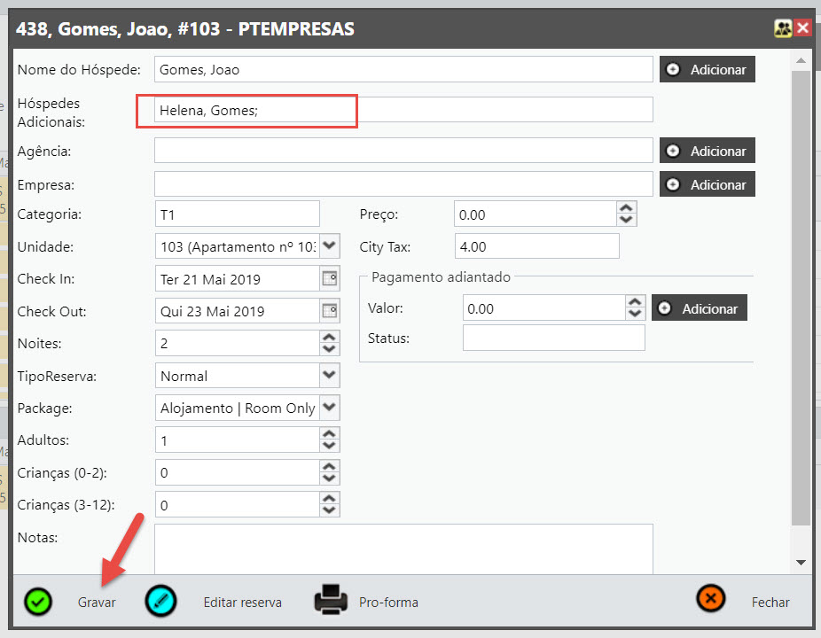Screen dimensions: 821x638
Task: Expand the Unidade dropdown
Action: click(329, 245)
